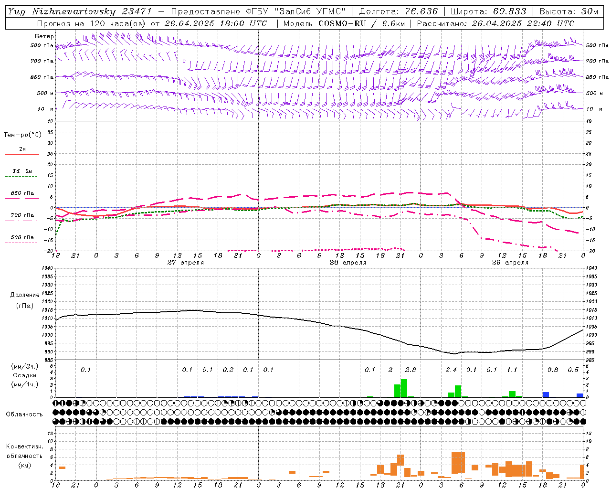
Task: Click the 0.8 precipitation total value
Action: [553, 370]
